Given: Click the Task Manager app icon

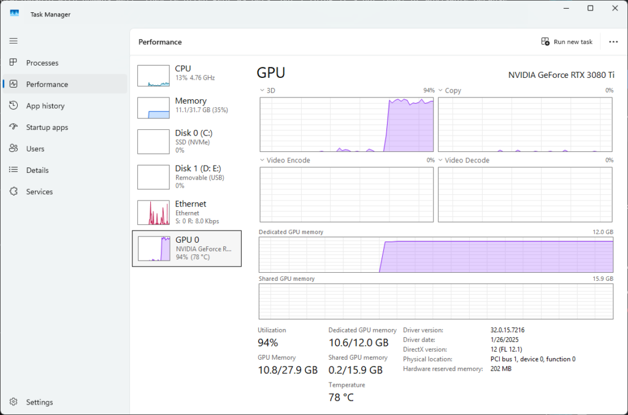Looking at the screenshot, I should click(15, 13).
